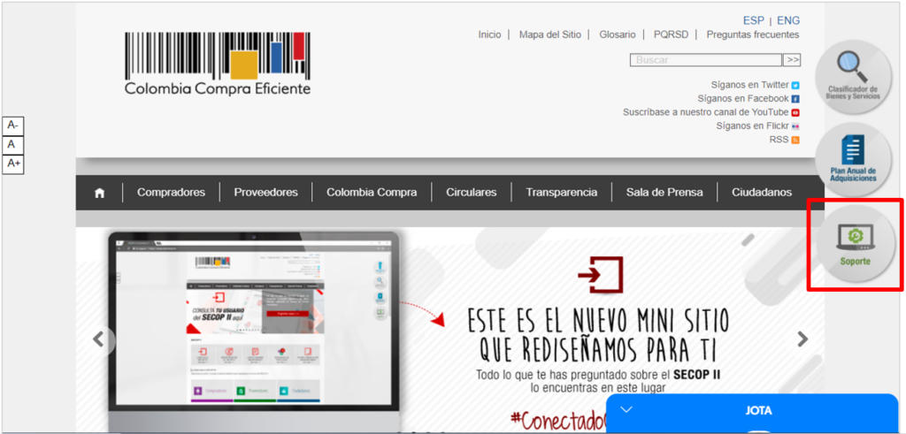Click the YouTube icon

coord(795,112)
